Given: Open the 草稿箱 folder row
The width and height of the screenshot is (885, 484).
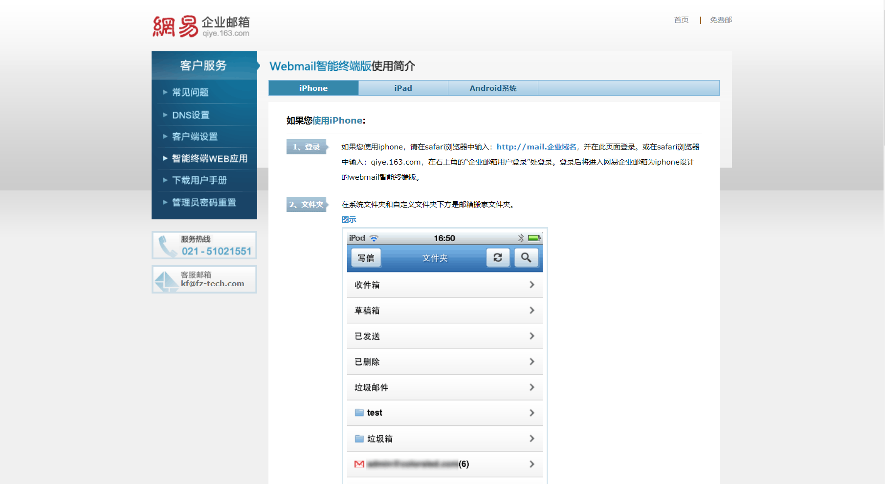Looking at the screenshot, I should click(x=445, y=311).
